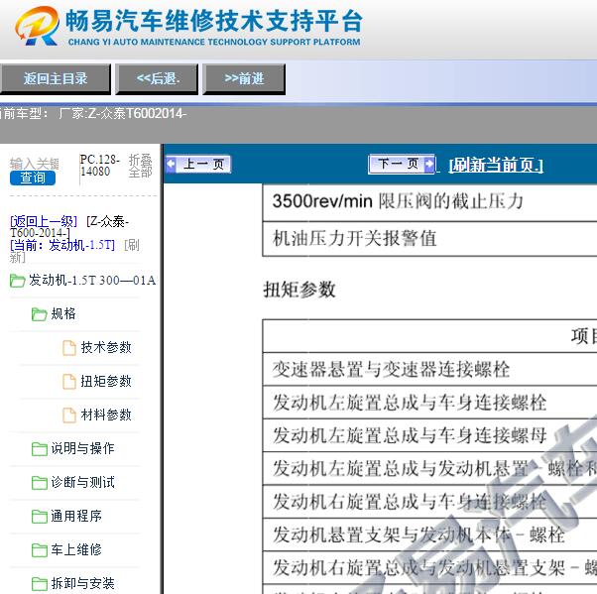The image size is (597, 594).
Task: Open the 技术参数 page
Action: (106, 348)
